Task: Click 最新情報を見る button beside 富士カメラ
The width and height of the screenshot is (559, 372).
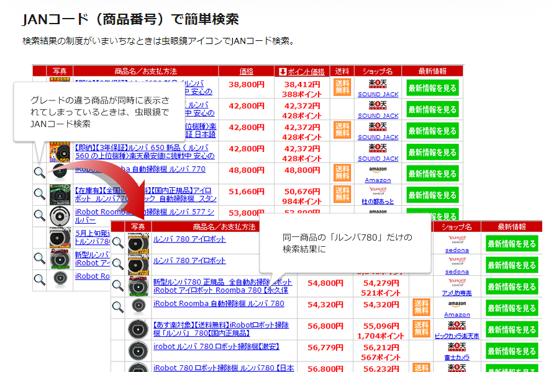Action: (512, 351)
